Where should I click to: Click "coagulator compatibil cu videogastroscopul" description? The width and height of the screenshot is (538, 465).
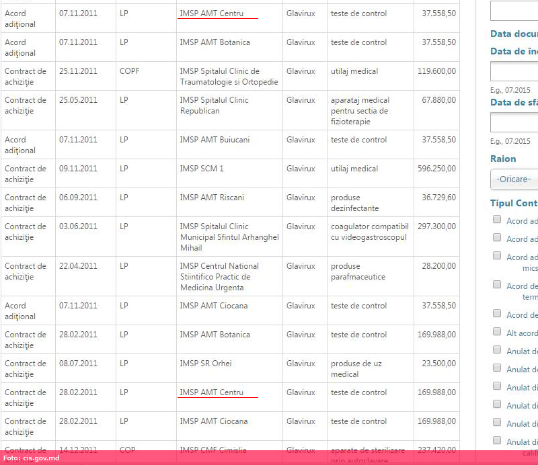point(369,232)
